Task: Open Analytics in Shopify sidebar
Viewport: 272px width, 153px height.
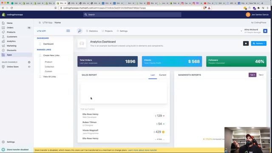Action: tap(11, 41)
